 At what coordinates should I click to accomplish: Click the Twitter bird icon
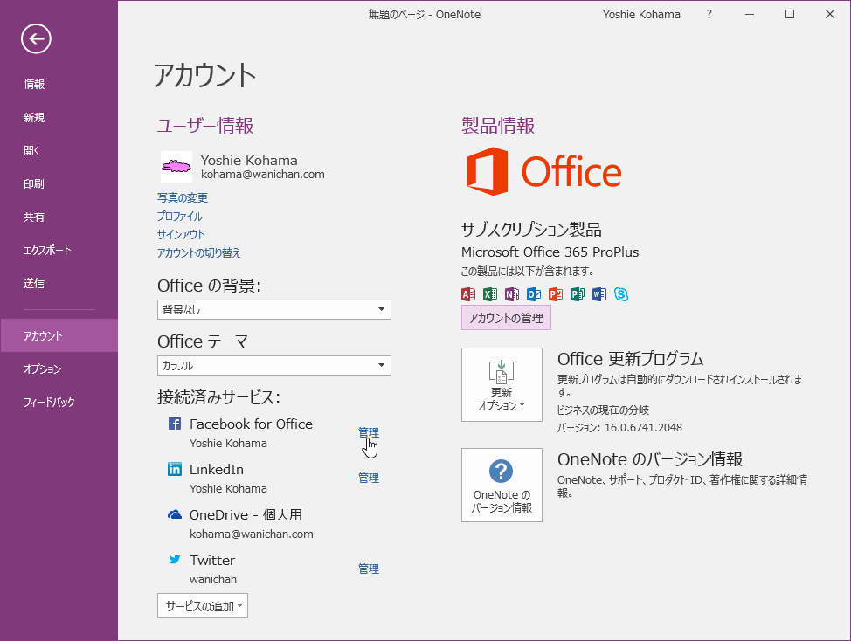[x=175, y=559]
